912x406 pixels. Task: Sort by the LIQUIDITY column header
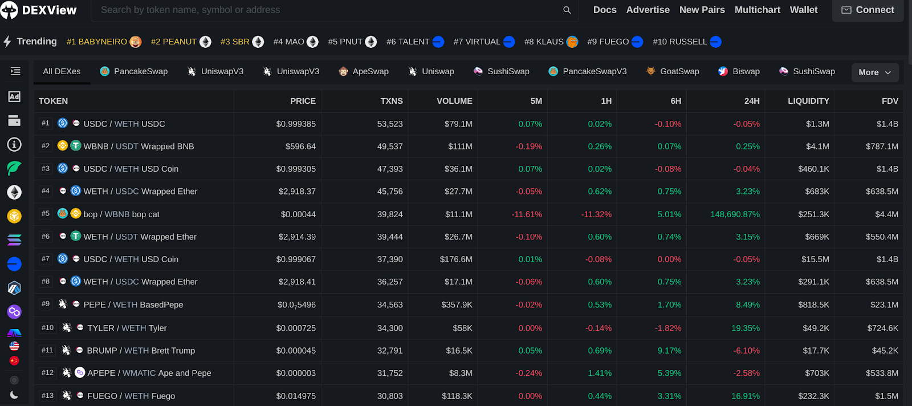[x=808, y=101]
